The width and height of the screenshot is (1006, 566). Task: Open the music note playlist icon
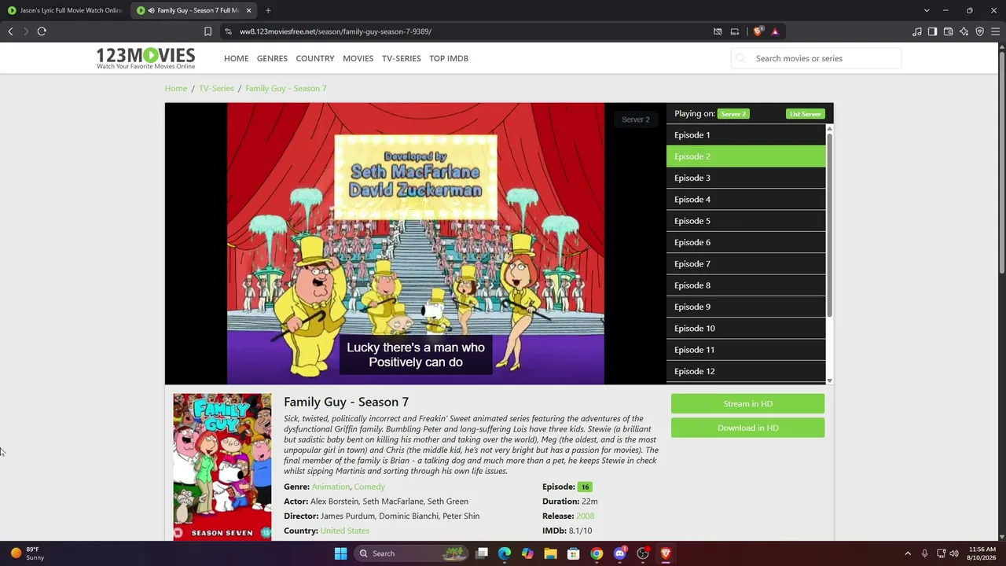[917, 31]
